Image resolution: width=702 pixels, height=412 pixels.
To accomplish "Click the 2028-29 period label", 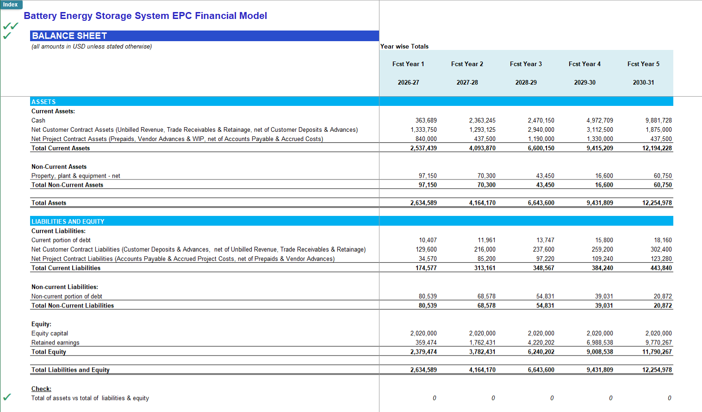I will [526, 82].
